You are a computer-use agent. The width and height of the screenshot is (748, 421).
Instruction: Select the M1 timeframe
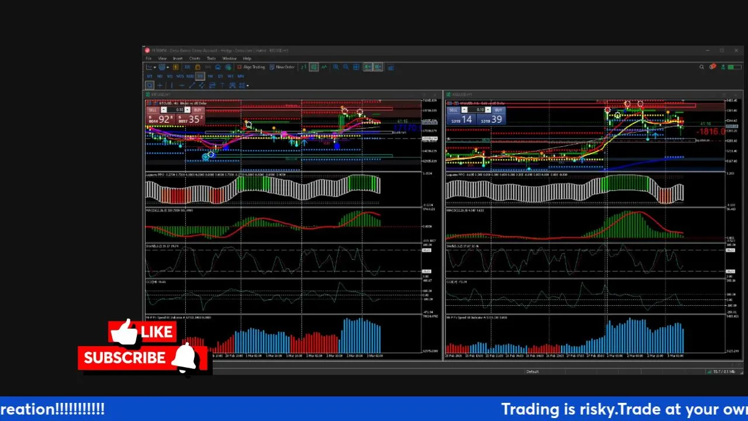coord(150,77)
